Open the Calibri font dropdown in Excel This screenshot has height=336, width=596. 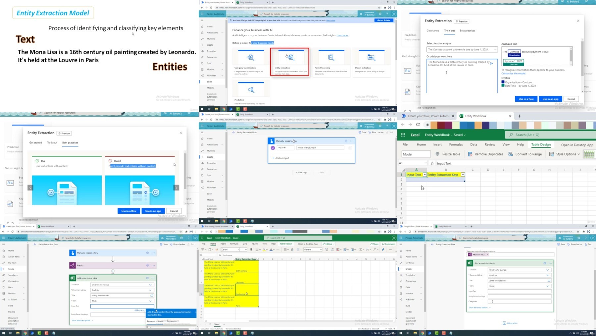pyautogui.click(x=238, y=250)
